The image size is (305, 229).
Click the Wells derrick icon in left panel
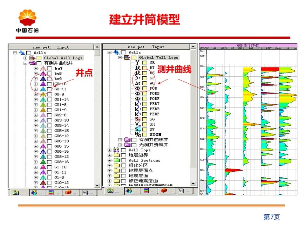[22, 52]
